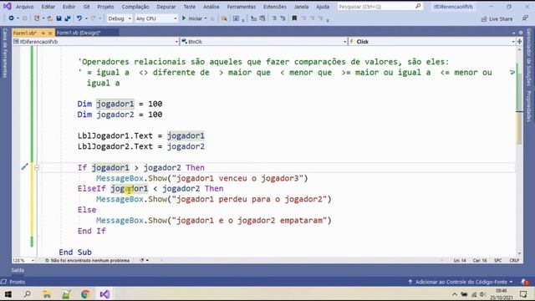Open the Propriedades side panel
The height and width of the screenshot is (301, 535).
click(x=528, y=106)
